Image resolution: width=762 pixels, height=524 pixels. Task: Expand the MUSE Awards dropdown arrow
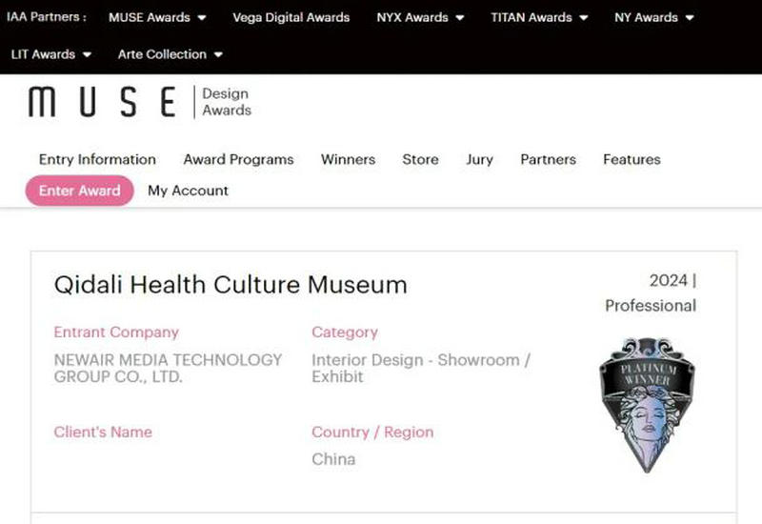tap(202, 18)
